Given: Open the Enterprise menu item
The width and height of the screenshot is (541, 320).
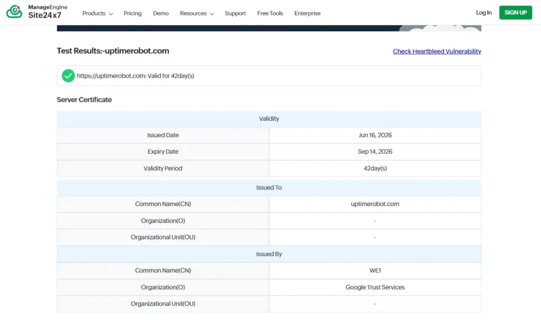Looking at the screenshot, I should 307,13.
